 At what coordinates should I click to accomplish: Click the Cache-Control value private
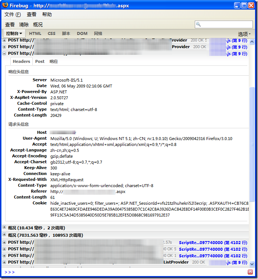coord(57,104)
